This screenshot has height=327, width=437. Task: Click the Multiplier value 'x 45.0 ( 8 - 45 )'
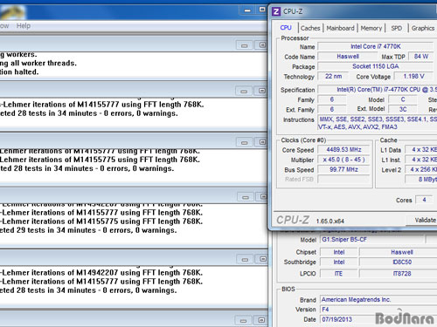pyautogui.click(x=343, y=160)
